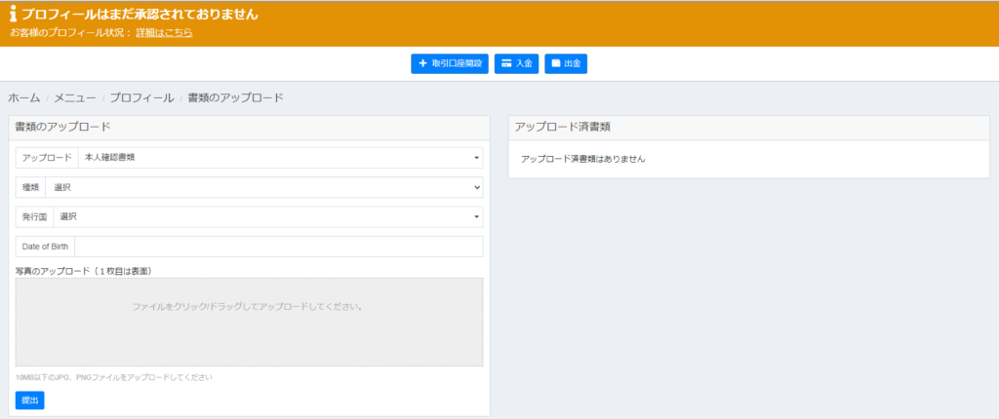Click the アップロード済書類 panel header
This screenshot has width=999, height=419.
563,127
